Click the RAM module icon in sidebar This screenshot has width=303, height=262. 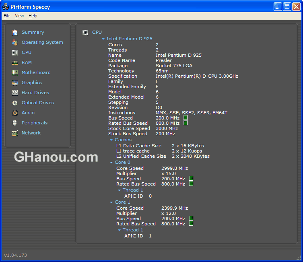tap(15, 63)
